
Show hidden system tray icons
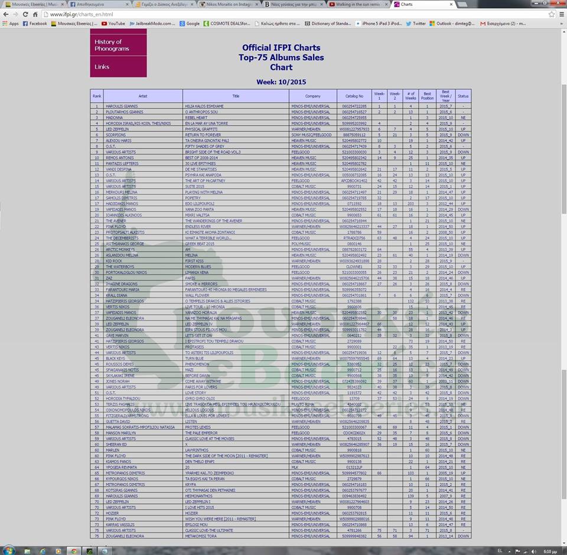[510, 551]
